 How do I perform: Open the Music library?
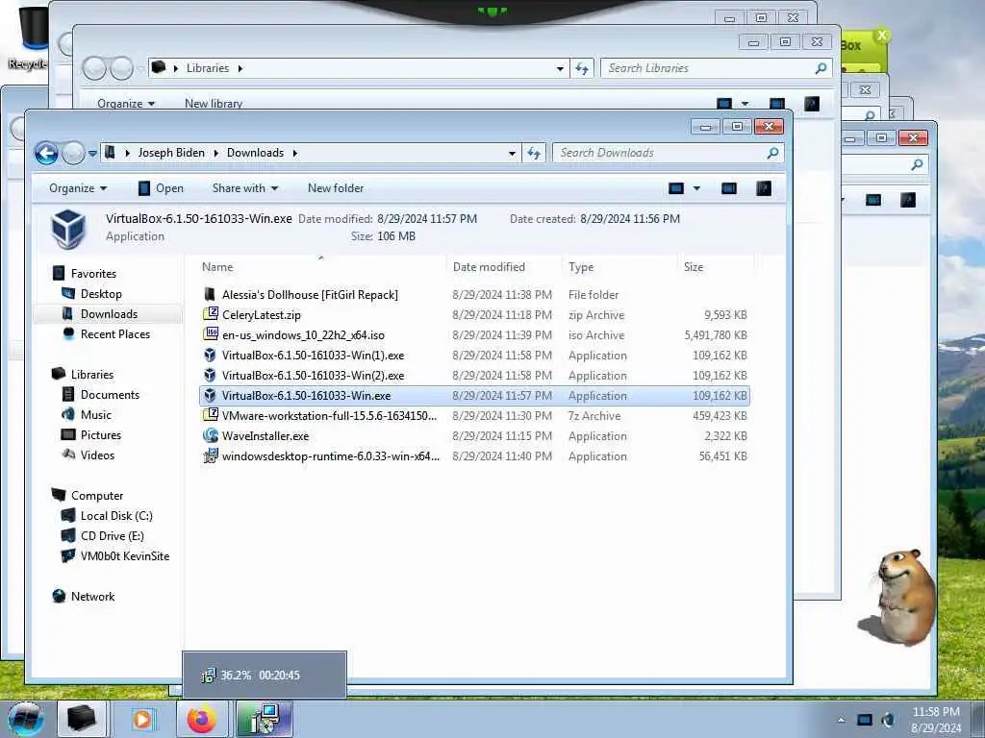pyautogui.click(x=95, y=415)
